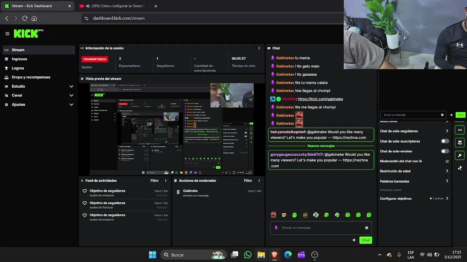Click the stream preview thumbnail

[172, 129]
